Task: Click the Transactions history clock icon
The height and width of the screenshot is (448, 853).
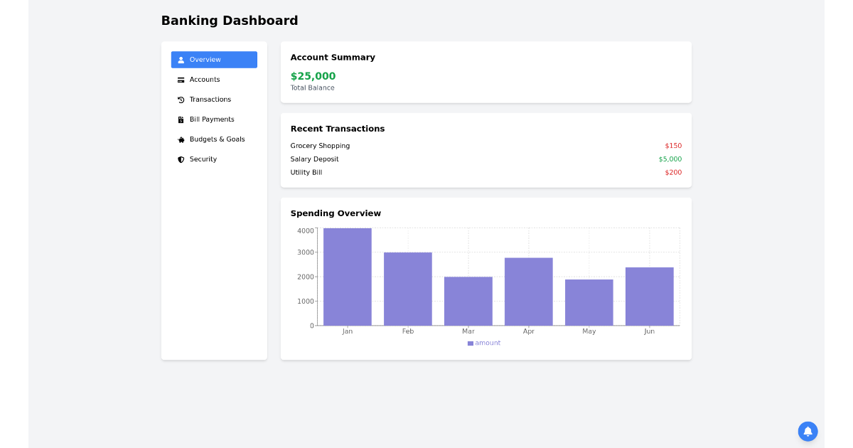Action: click(181, 100)
